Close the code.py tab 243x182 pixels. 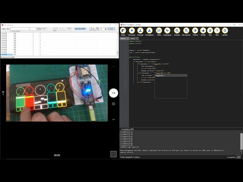pyautogui.click(x=128, y=38)
